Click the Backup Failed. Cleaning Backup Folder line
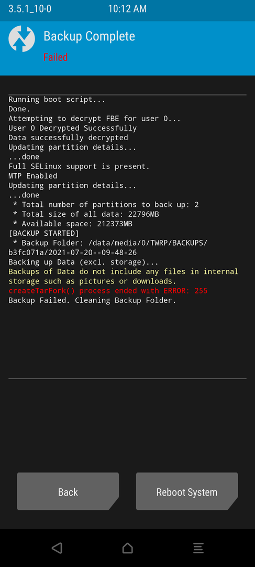 point(92,300)
